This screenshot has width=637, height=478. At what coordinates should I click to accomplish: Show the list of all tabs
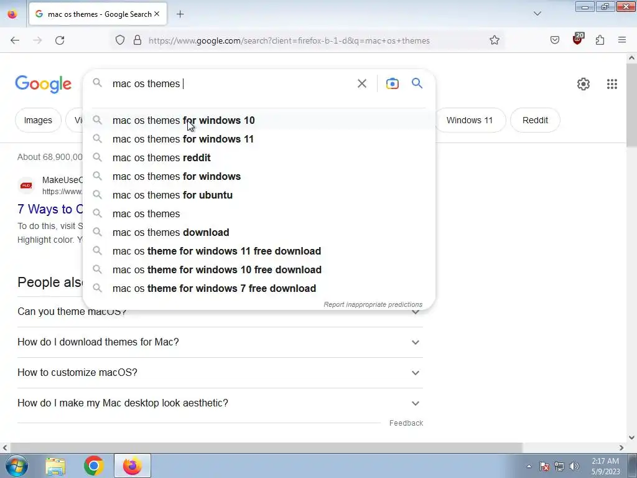tap(537, 14)
